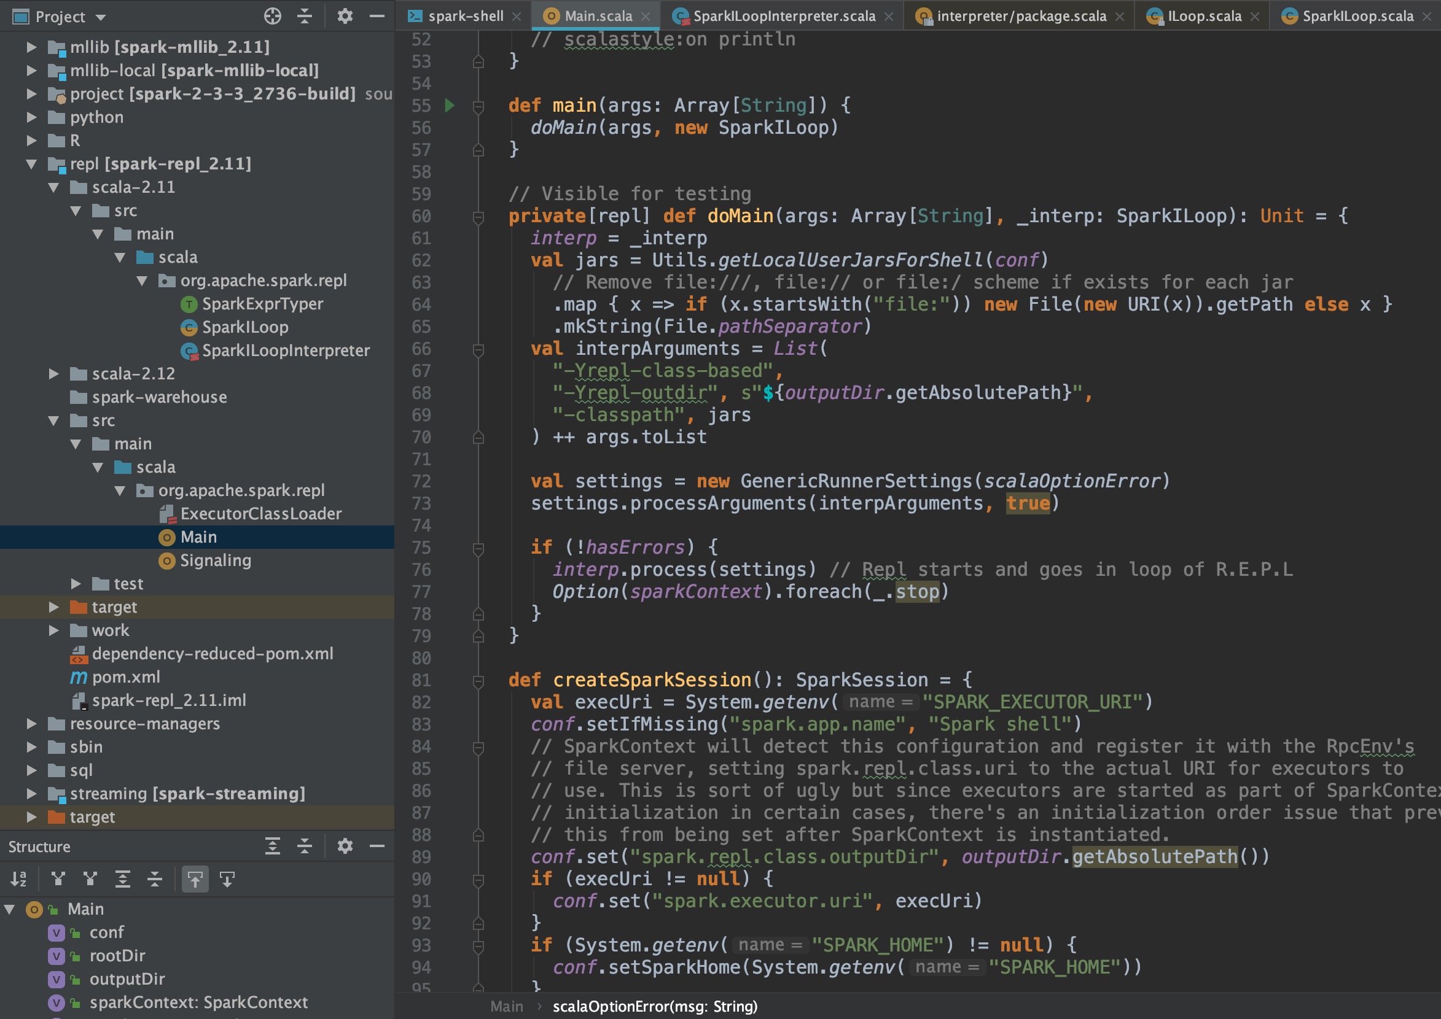Open the Project view dropdown

point(101,17)
